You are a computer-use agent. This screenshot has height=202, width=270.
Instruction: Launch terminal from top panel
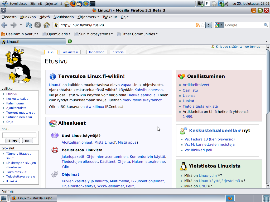(92, 4)
